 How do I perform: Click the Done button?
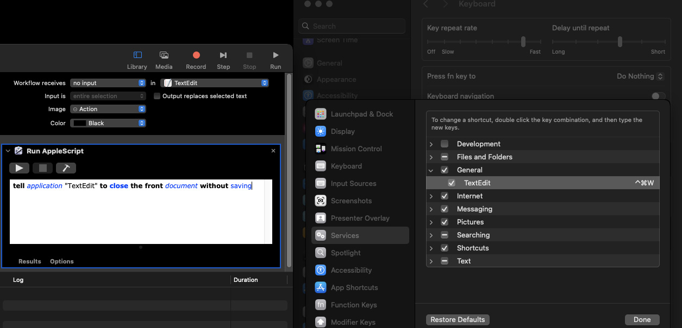click(642, 320)
